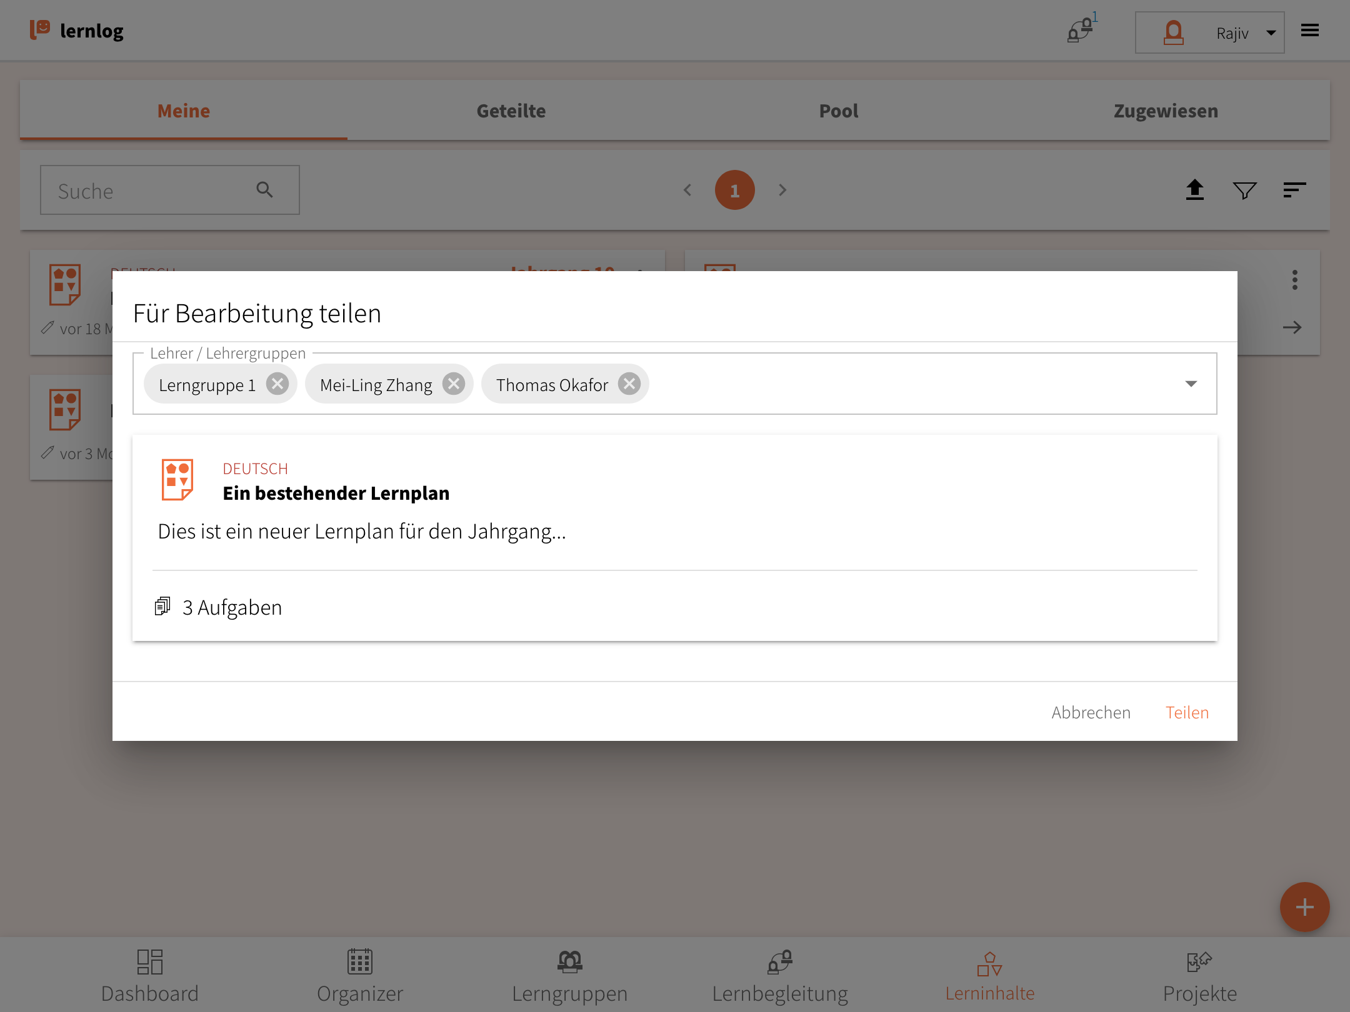Click the Teilen button
1350x1012 pixels.
(1187, 712)
